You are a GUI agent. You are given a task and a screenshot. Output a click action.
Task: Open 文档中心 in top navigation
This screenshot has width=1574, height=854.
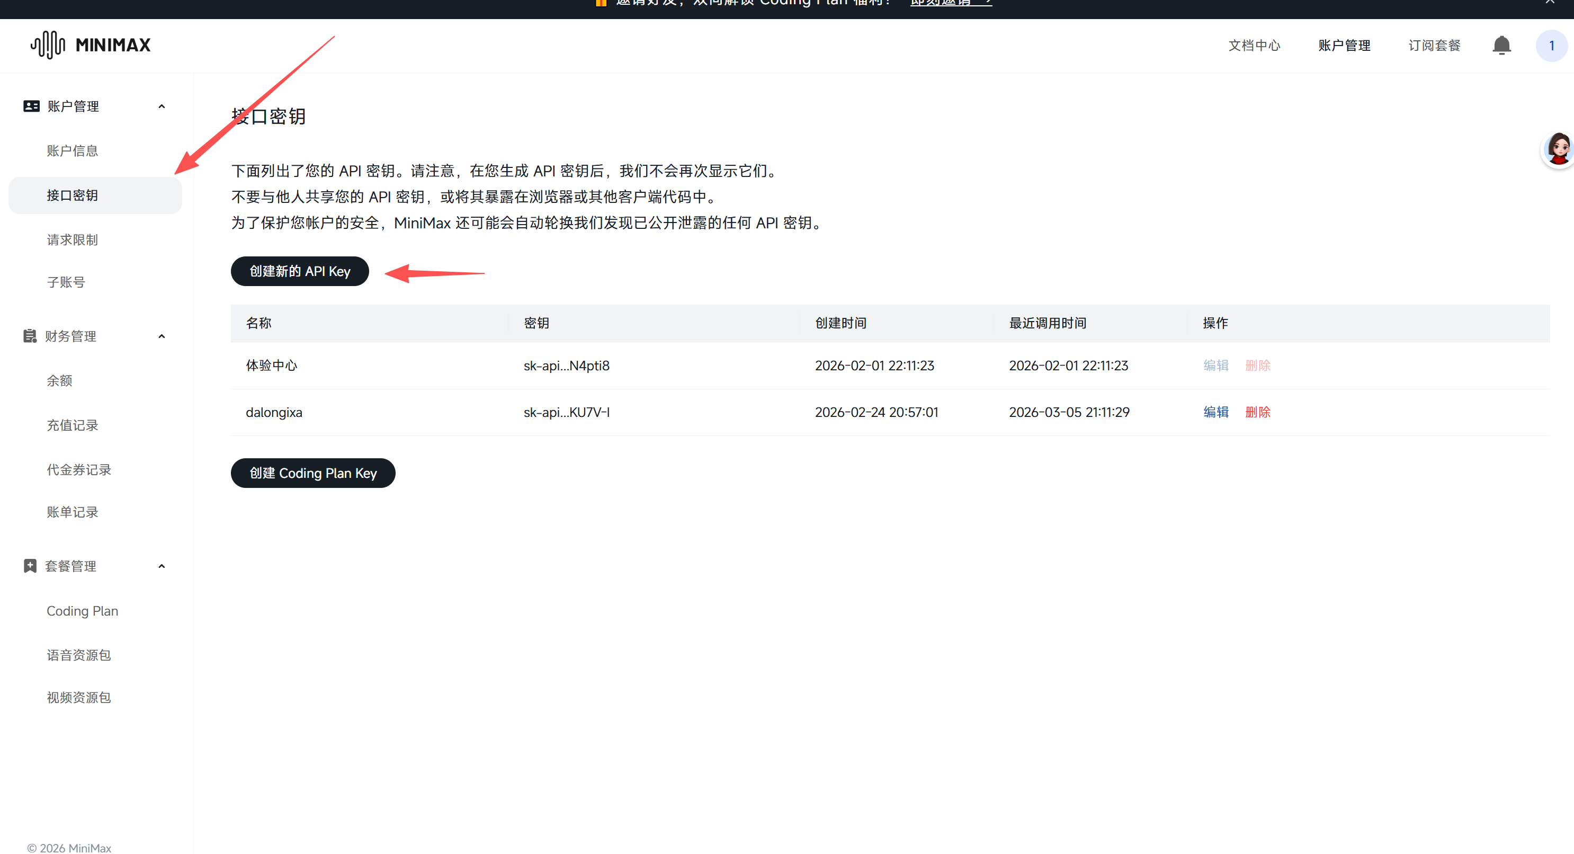click(1254, 45)
